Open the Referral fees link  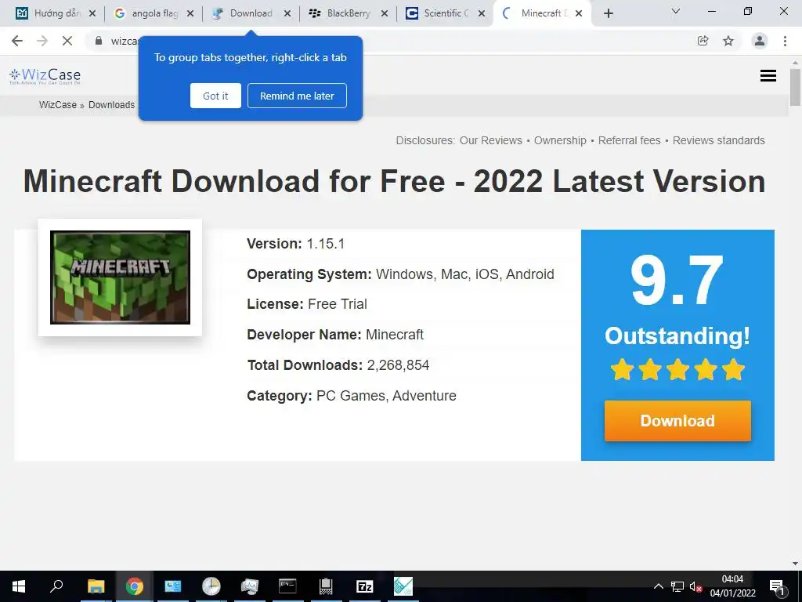(x=629, y=140)
